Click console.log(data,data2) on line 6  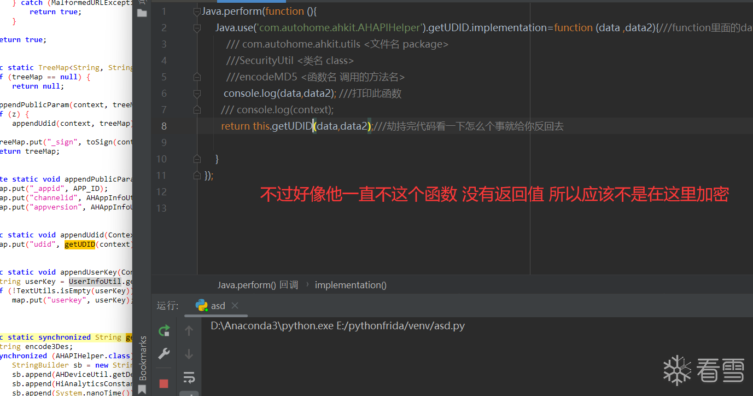click(280, 94)
